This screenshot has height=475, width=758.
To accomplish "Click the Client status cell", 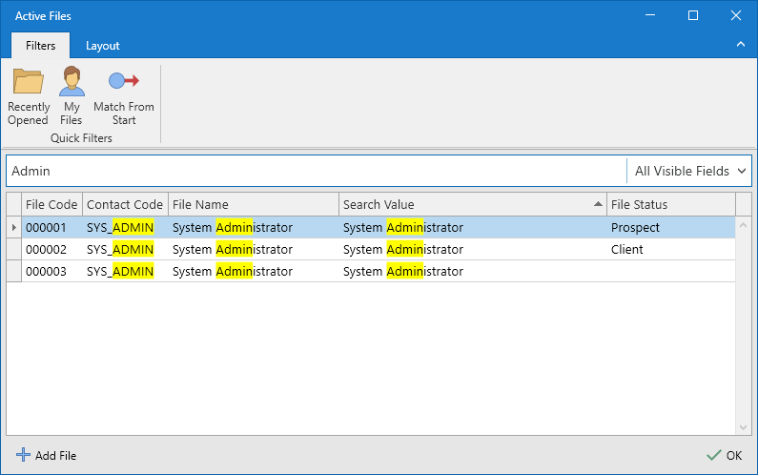I will 671,250.
